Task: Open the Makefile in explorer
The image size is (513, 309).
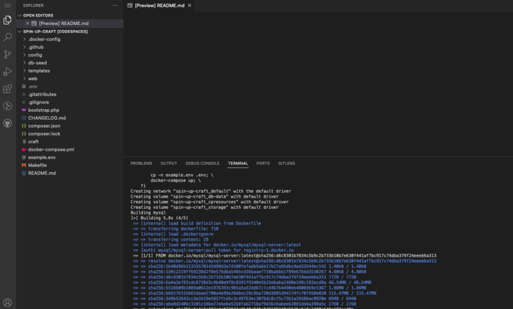Action: pos(38,165)
